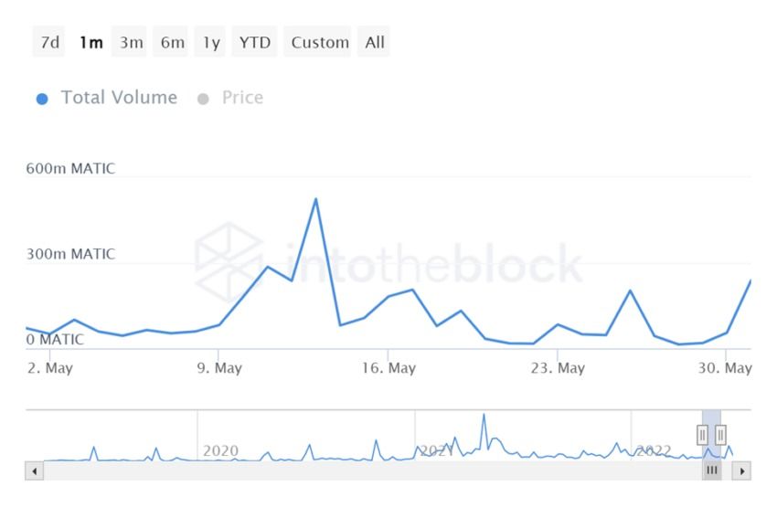The height and width of the screenshot is (518, 777).
Task: Show the Price series via legend label
Action: [x=242, y=98]
